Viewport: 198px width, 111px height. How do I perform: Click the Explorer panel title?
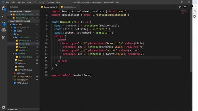coord(14,7)
